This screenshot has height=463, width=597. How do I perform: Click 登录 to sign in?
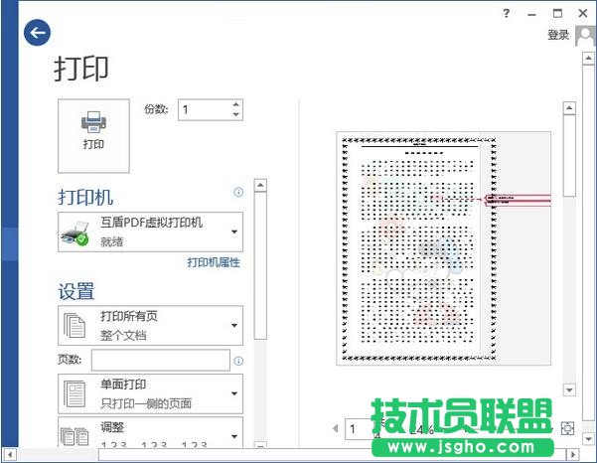coord(558,35)
